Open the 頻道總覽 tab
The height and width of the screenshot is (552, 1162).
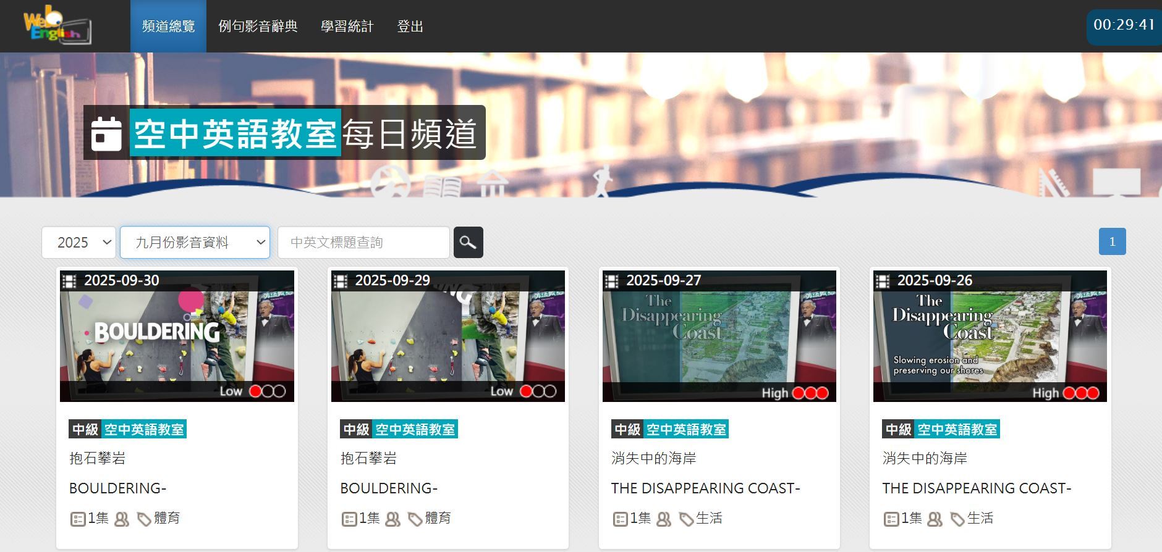[x=168, y=27]
